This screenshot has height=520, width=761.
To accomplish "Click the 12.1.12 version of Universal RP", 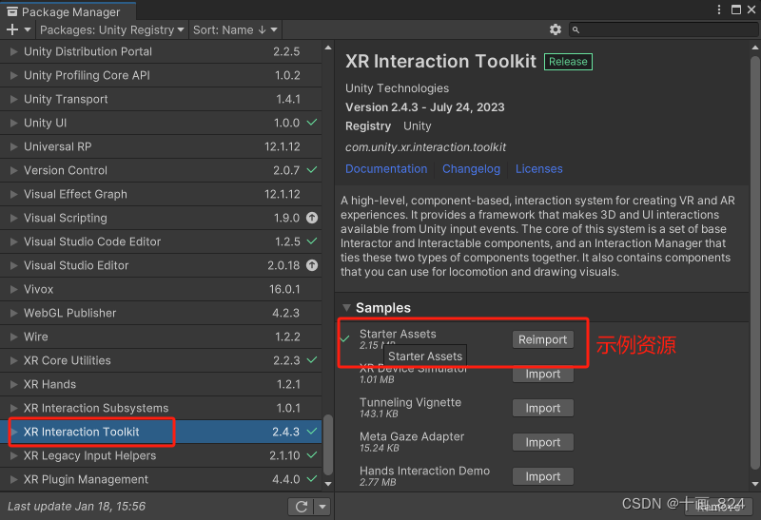I will pos(282,146).
